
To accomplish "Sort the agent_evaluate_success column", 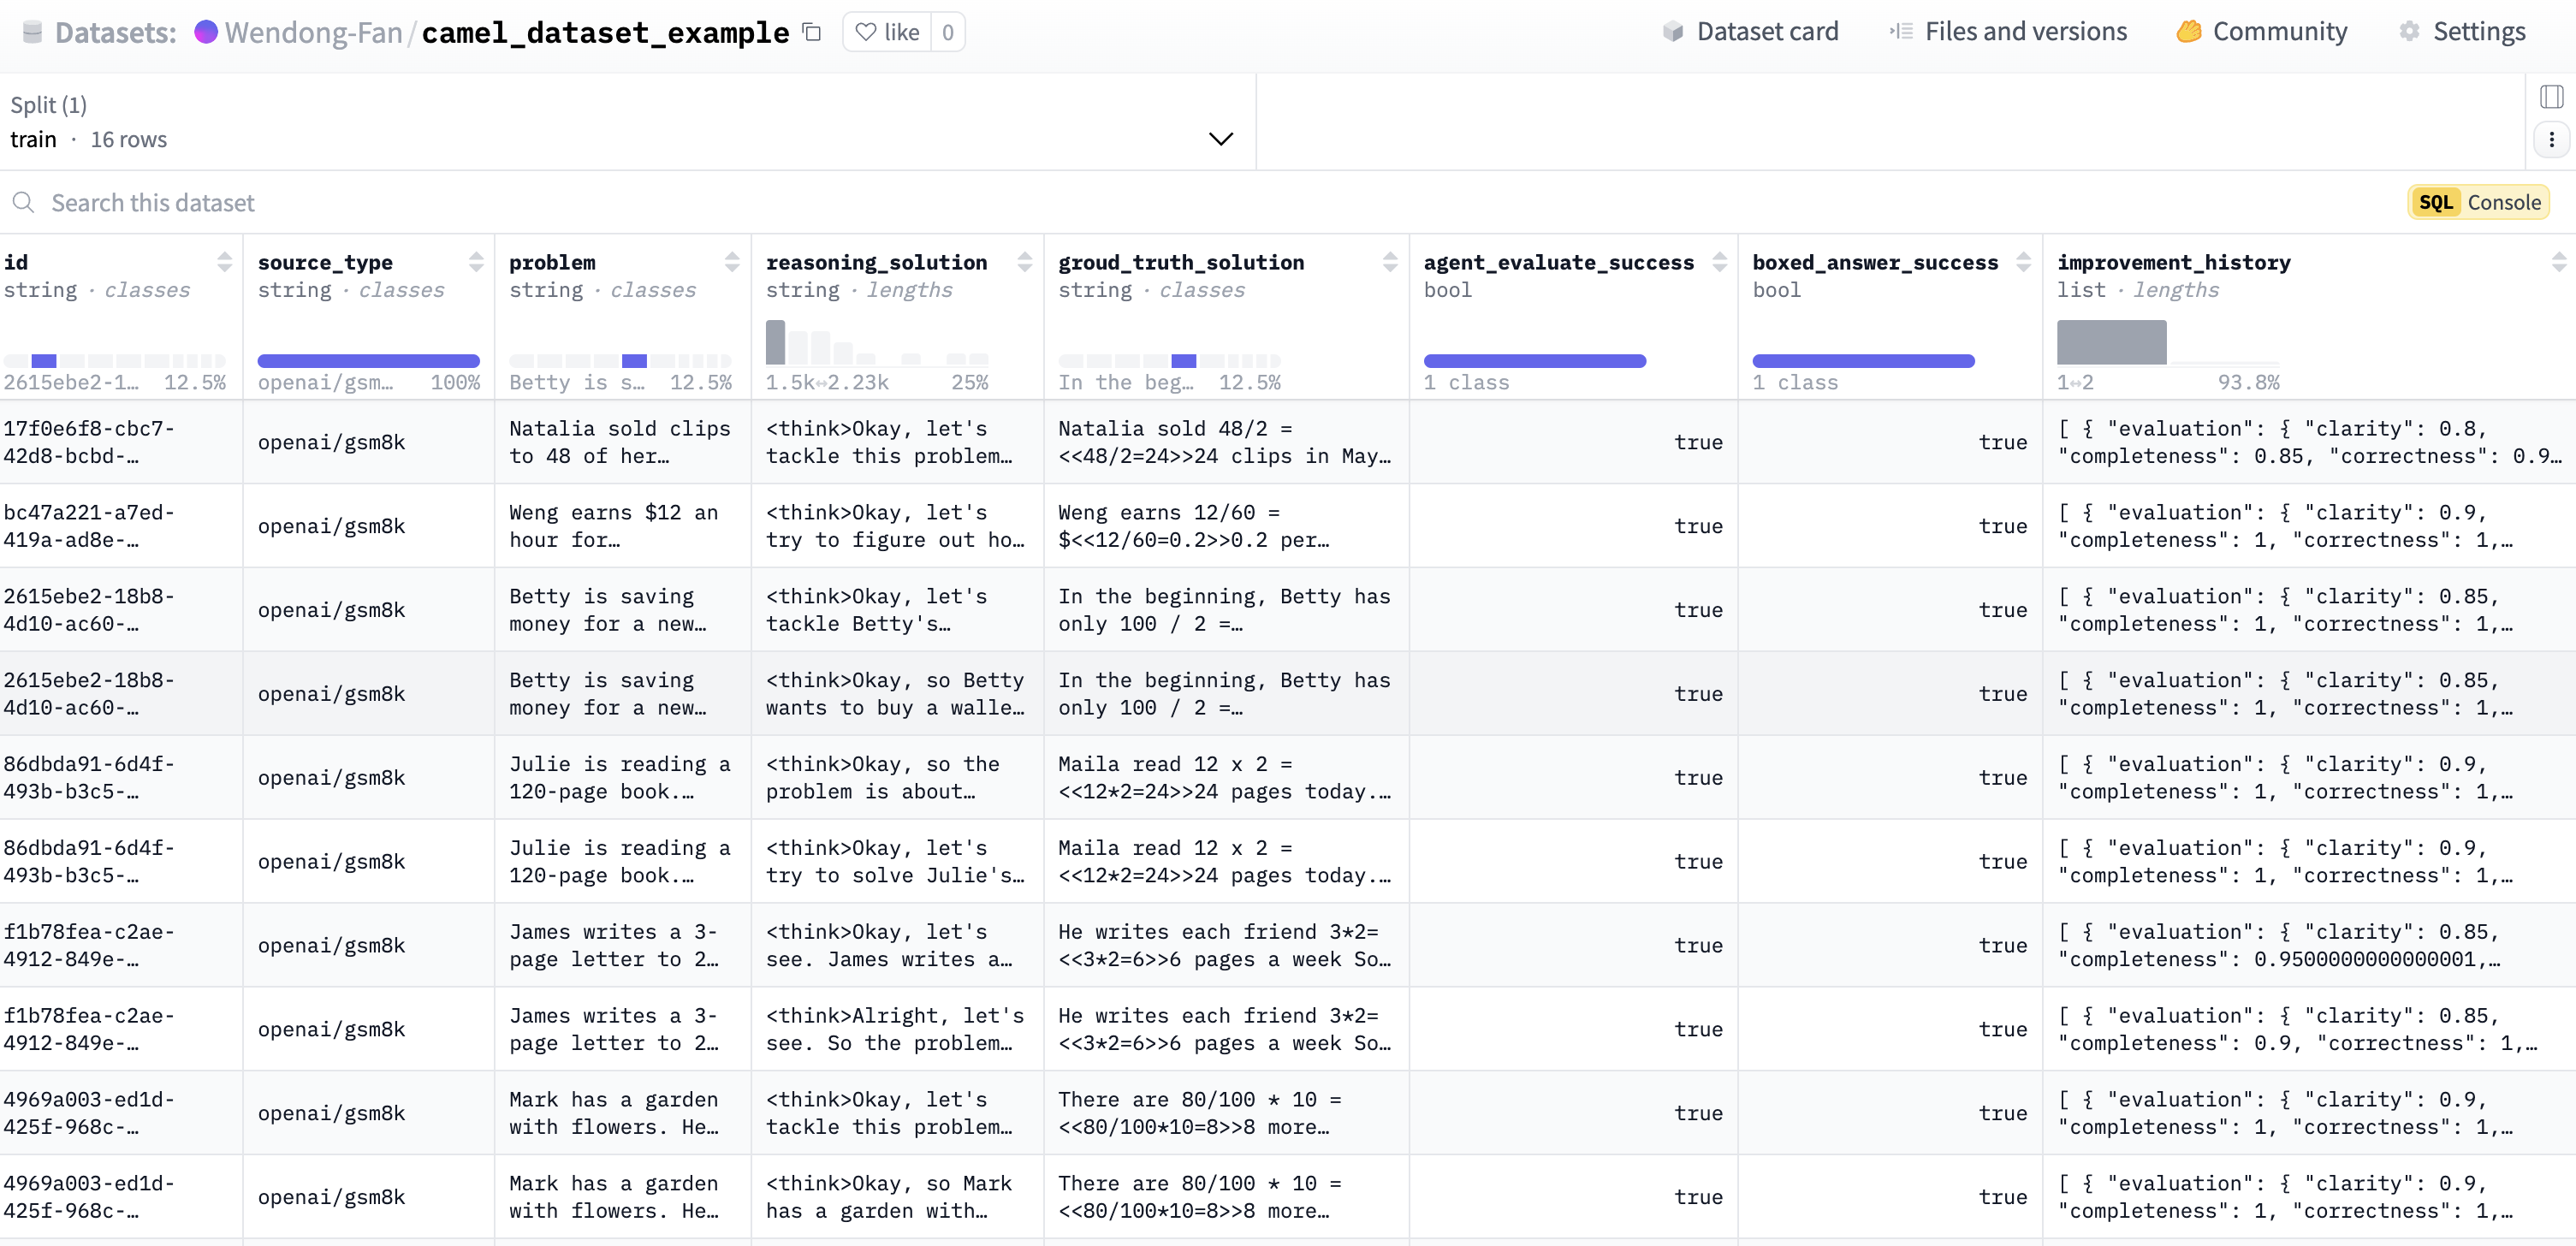I will (1719, 262).
